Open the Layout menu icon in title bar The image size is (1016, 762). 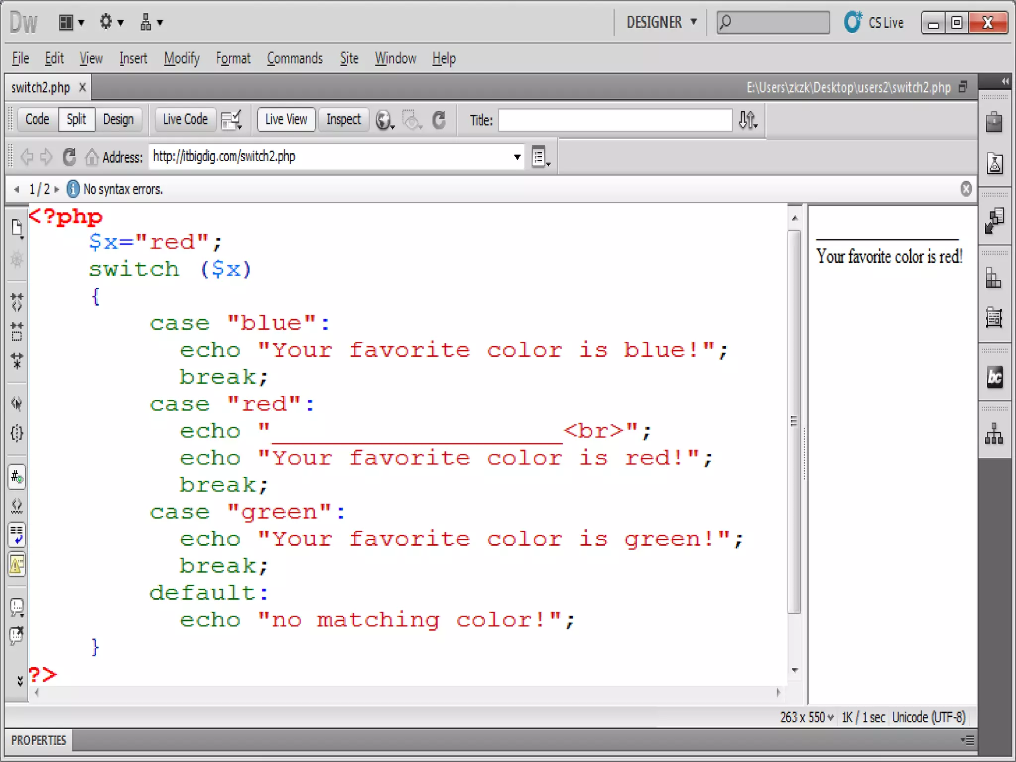71,22
